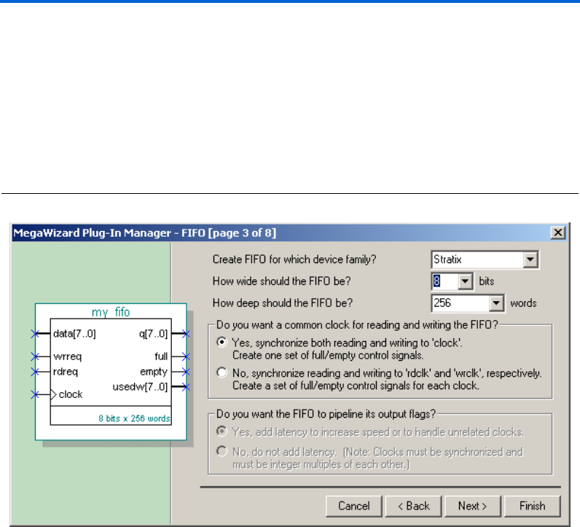Image resolution: width=580 pixels, height=527 pixels.
Task: Click the rdreq port label
Action: pyautogui.click(x=66, y=372)
